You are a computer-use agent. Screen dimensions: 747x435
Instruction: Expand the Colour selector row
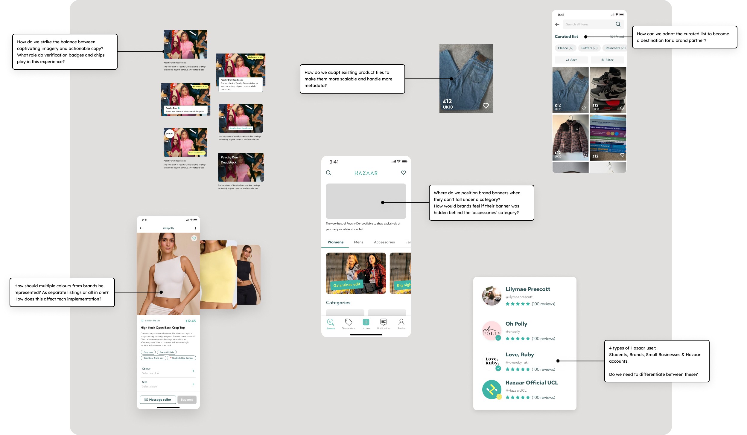(x=168, y=371)
